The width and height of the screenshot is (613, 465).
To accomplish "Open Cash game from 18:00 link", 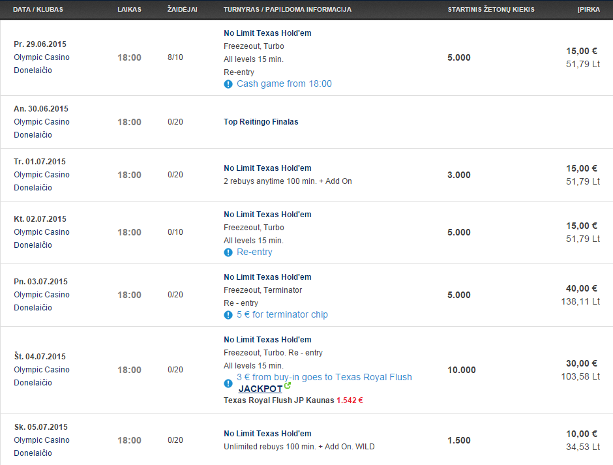I will (x=284, y=83).
